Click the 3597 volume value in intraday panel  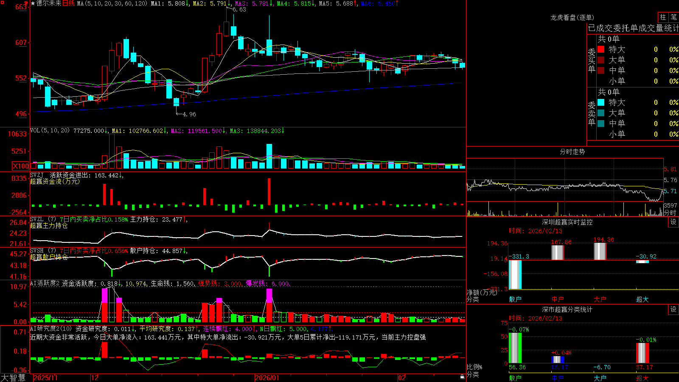(x=670, y=205)
